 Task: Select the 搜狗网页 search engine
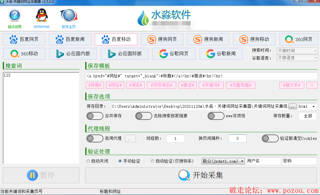click(162, 39)
